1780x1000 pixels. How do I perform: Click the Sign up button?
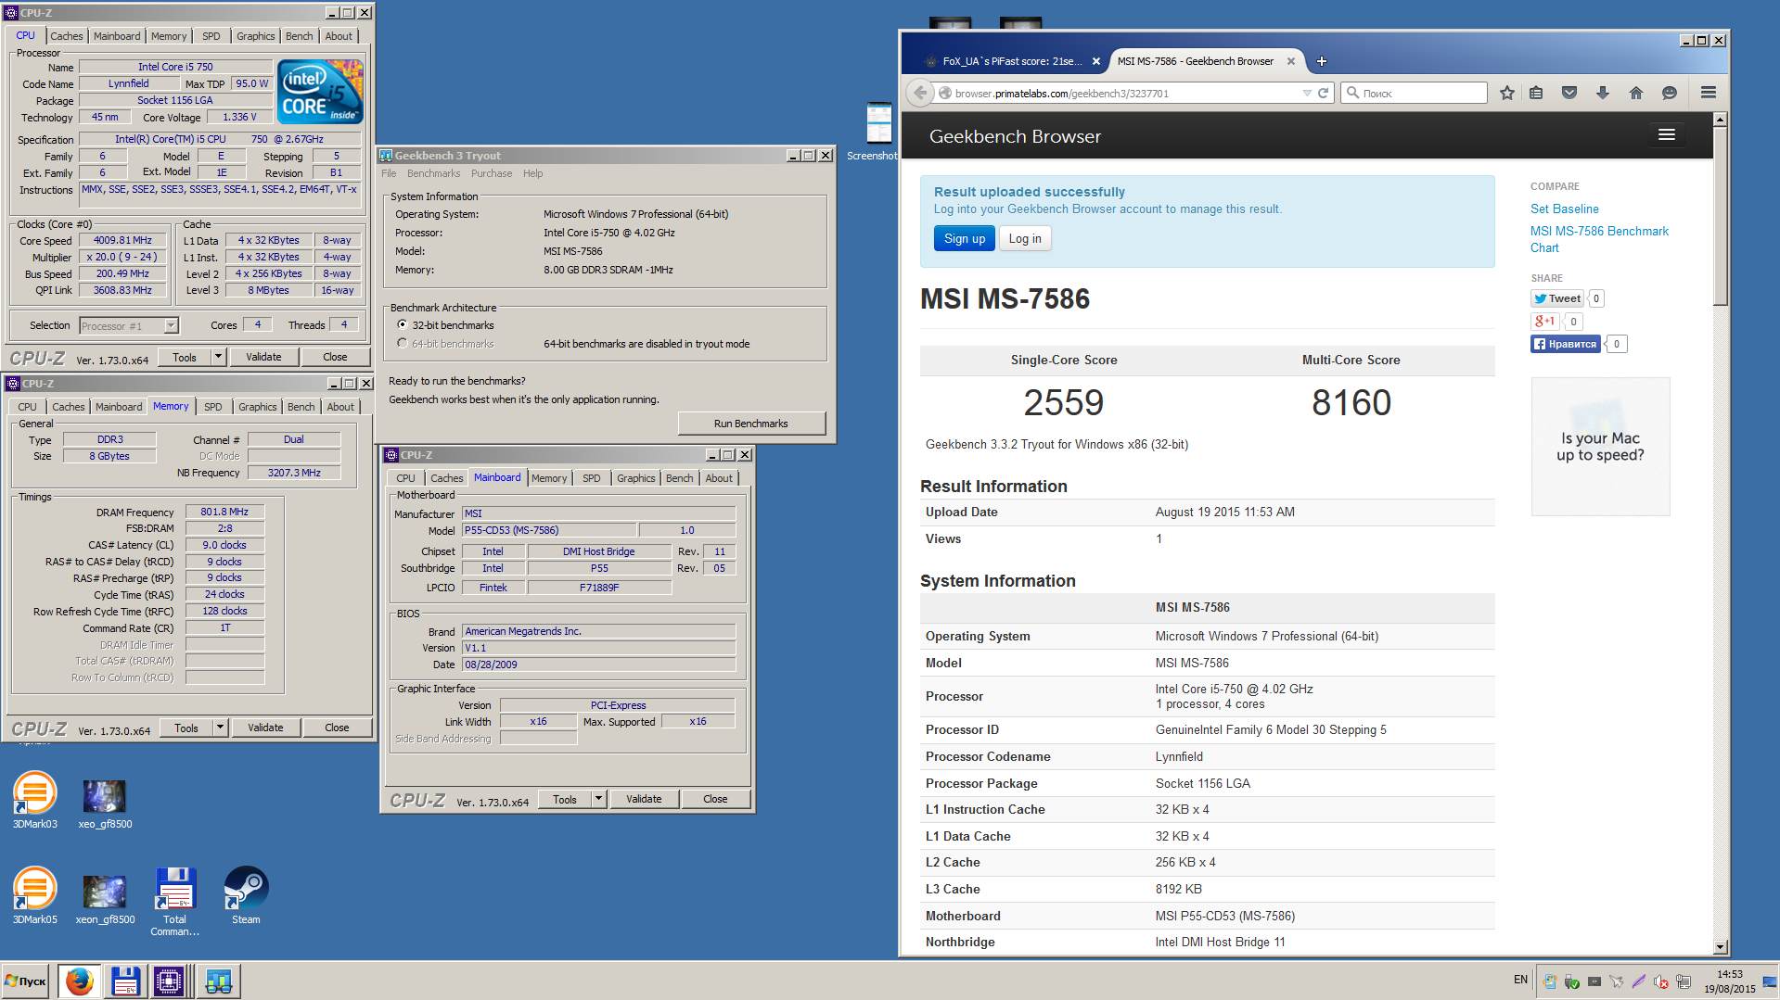pos(965,238)
